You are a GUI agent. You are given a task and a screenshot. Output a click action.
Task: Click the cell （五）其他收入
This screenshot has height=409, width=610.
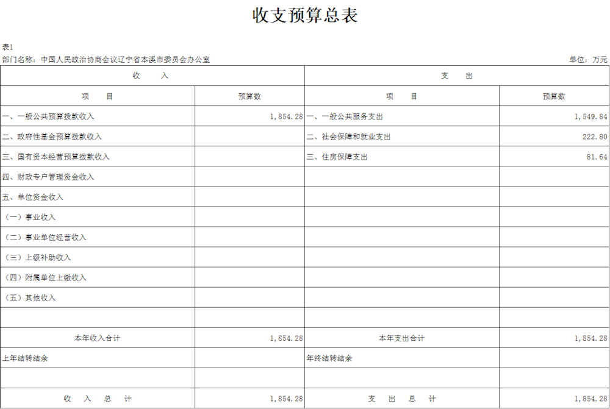point(98,298)
